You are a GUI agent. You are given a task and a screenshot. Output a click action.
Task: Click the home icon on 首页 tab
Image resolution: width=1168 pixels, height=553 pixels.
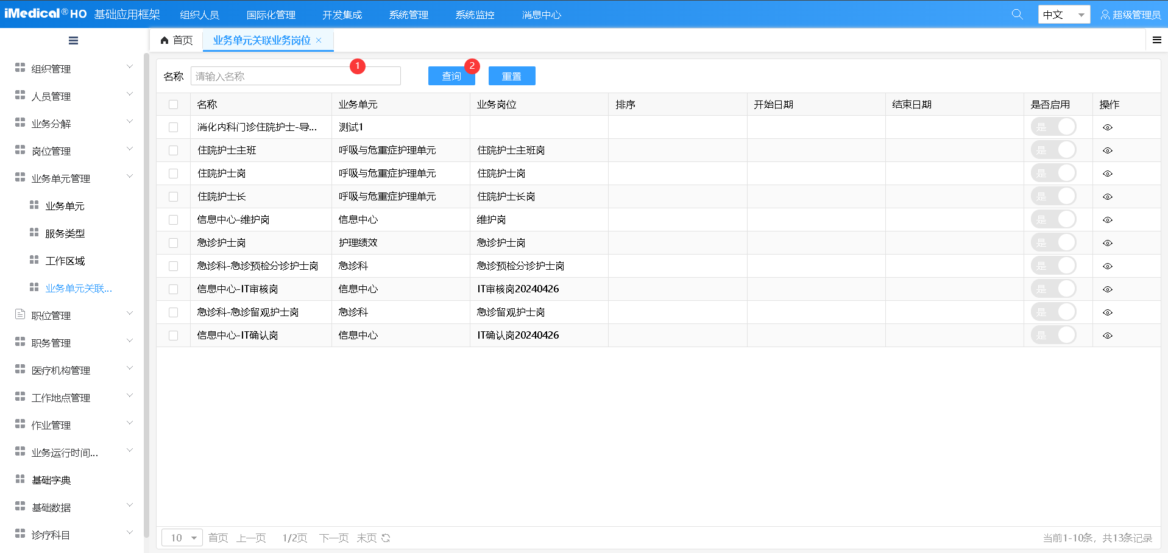[163, 40]
